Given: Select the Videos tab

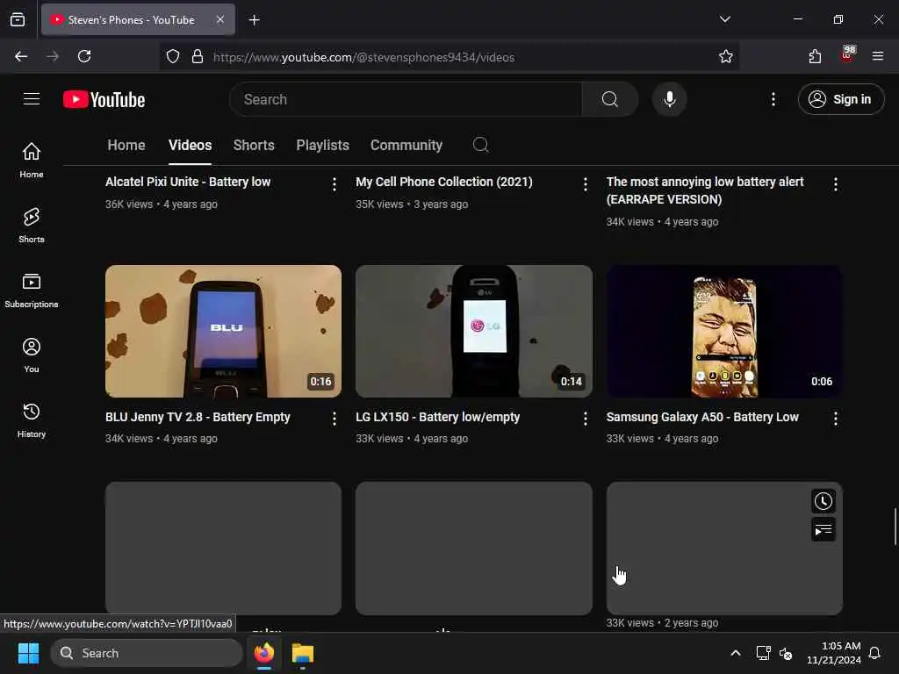Looking at the screenshot, I should [190, 145].
